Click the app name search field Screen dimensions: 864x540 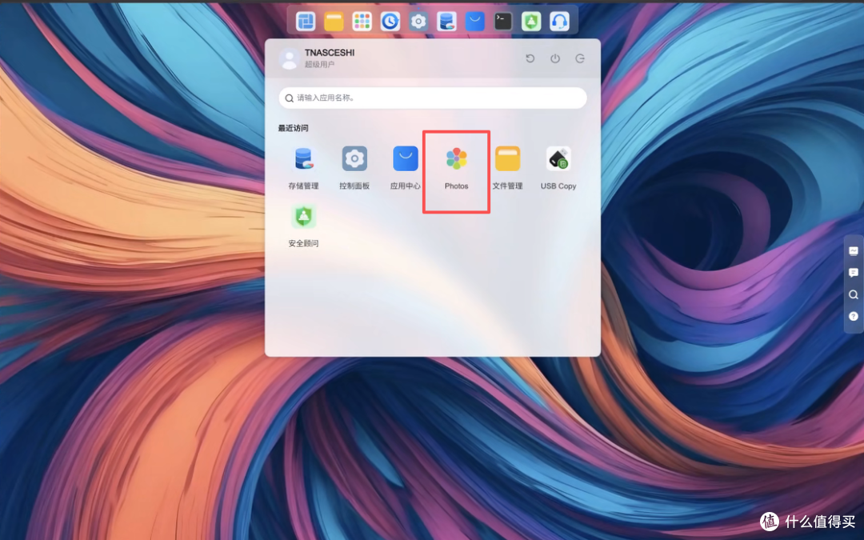point(433,98)
